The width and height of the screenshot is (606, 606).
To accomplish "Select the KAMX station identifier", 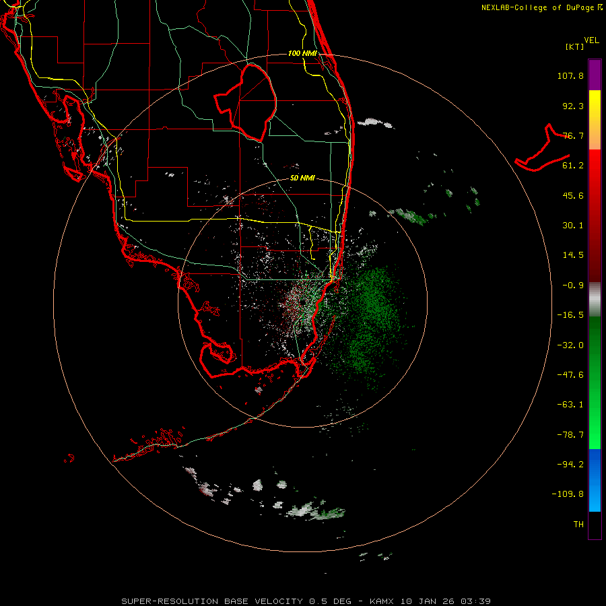I will pyautogui.click(x=382, y=601).
